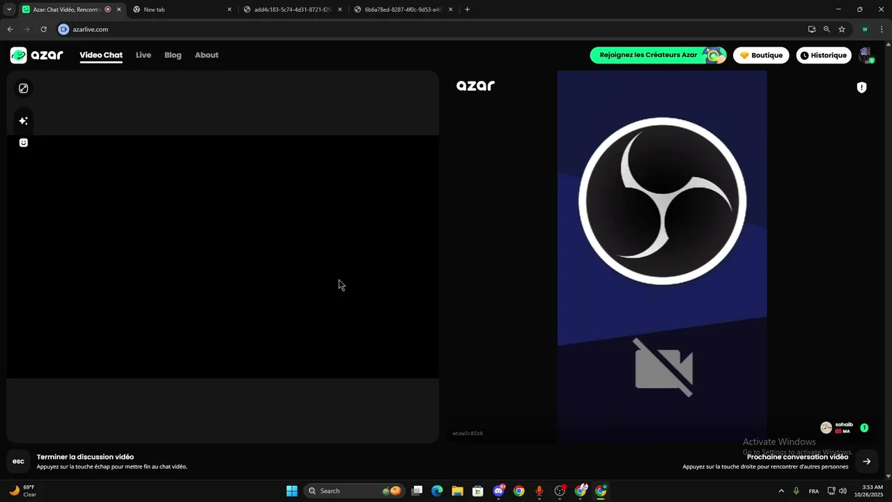
Task: Close the 6b6a78ed browser tab
Action: [x=450, y=10]
